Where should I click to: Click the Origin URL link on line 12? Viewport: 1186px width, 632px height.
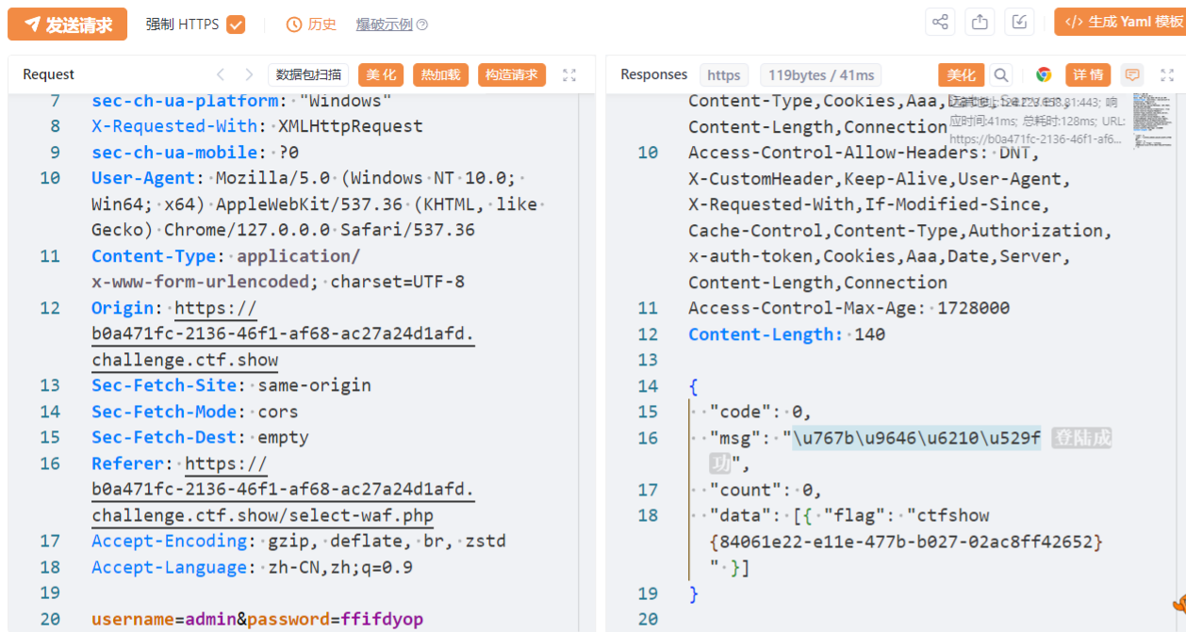pyautogui.click(x=283, y=334)
